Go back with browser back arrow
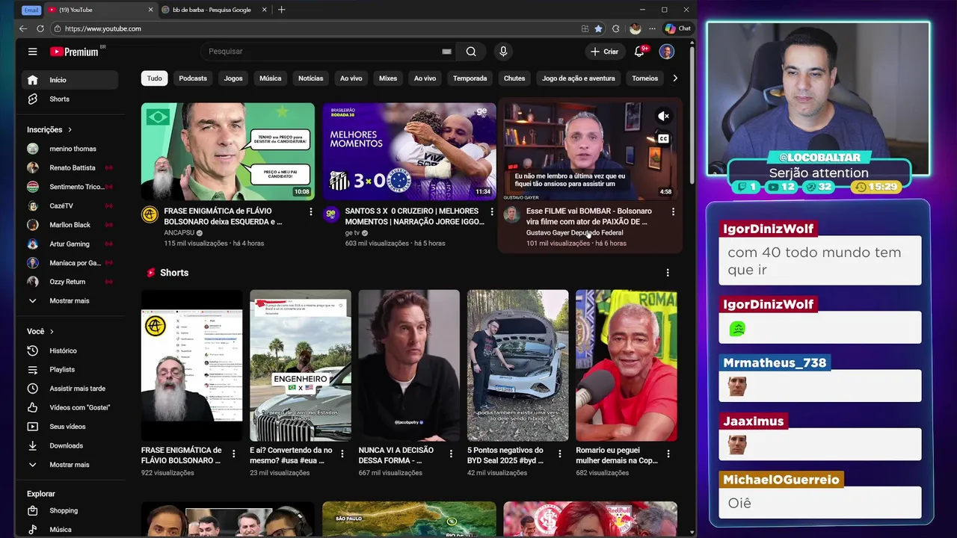 23,28
